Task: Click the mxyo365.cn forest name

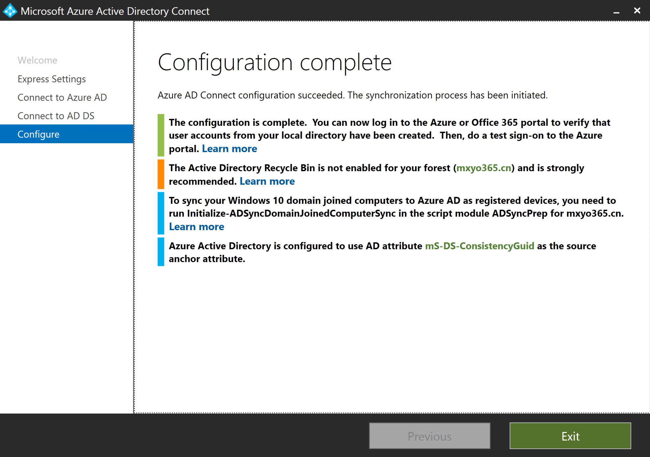Action: [x=484, y=168]
